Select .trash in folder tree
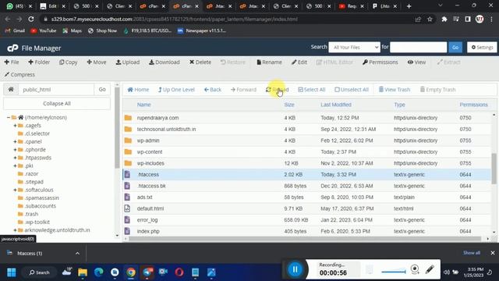This screenshot has height=281, width=499. (x=31, y=214)
